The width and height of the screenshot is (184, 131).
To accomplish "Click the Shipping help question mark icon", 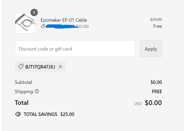I will 37,92.
